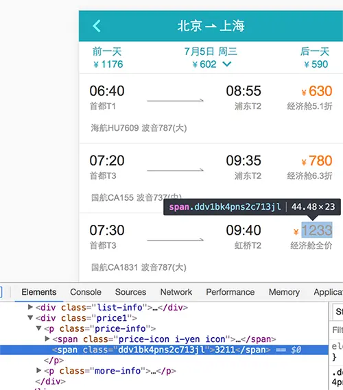
Task: Open the 06:40 HU7609 flight row
Action: pos(211,108)
